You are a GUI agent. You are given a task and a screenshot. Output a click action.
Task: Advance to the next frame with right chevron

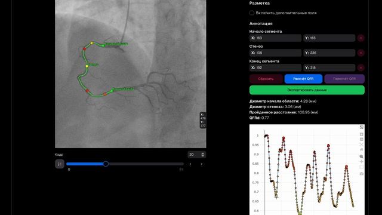tap(202, 164)
